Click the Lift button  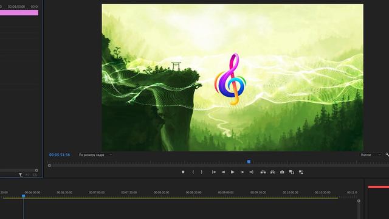[x=263, y=172]
